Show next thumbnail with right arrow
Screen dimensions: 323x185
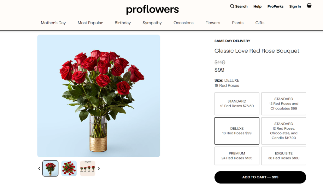[x=99, y=169]
